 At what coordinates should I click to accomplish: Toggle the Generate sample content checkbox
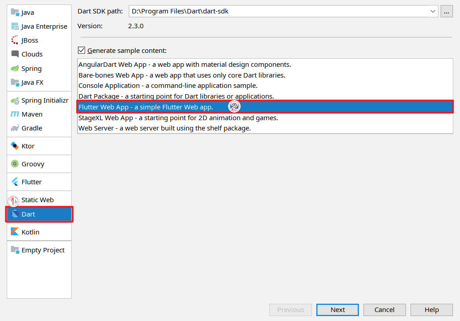(82, 50)
